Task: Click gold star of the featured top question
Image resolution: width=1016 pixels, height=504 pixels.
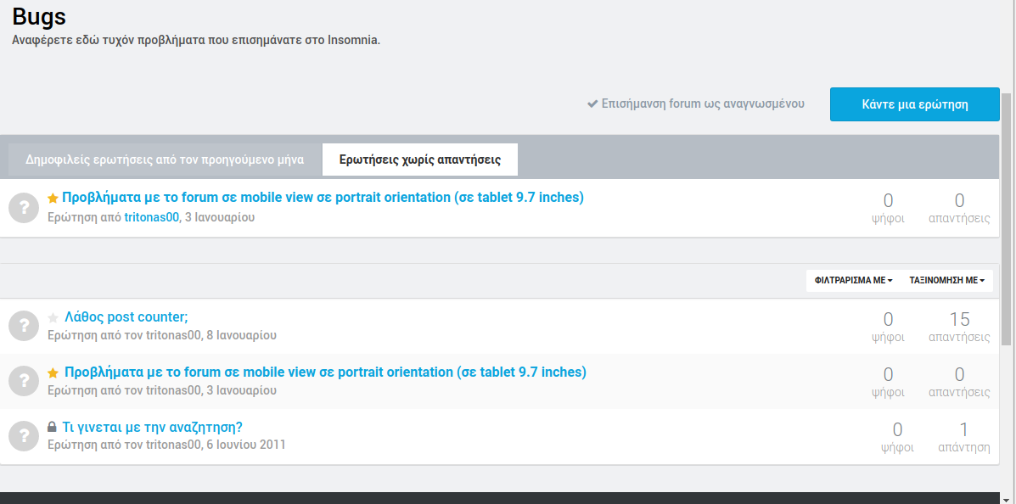Action: pos(53,199)
